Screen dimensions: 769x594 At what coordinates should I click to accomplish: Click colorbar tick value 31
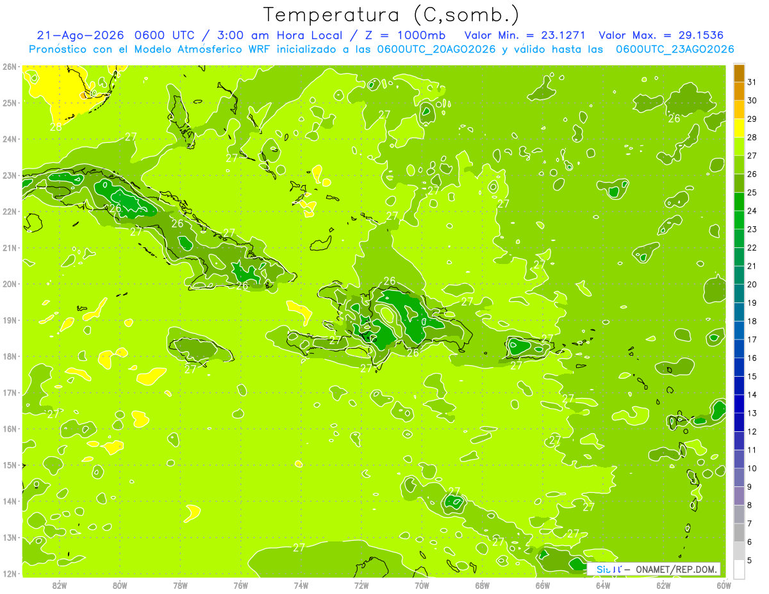click(x=752, y=82)
